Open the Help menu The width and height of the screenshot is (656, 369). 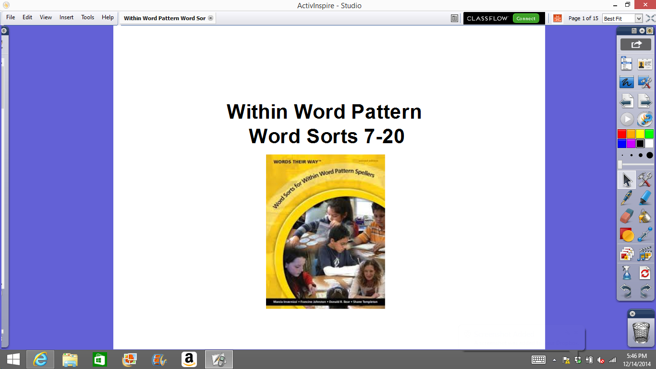[108, 17]
